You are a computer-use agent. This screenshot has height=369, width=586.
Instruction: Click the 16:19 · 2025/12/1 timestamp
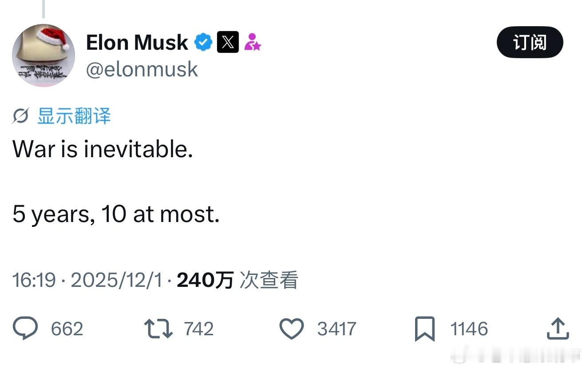point(87,280)
